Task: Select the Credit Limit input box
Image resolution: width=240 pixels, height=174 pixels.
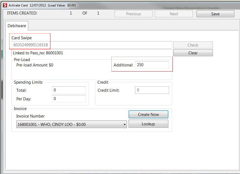Action: (152, 90)
